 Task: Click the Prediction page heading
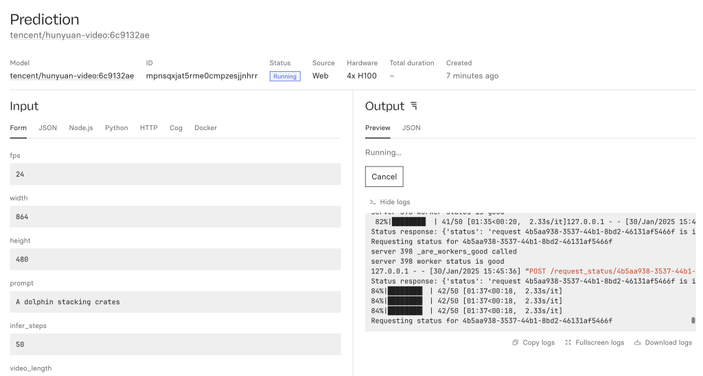coord(45,19)
